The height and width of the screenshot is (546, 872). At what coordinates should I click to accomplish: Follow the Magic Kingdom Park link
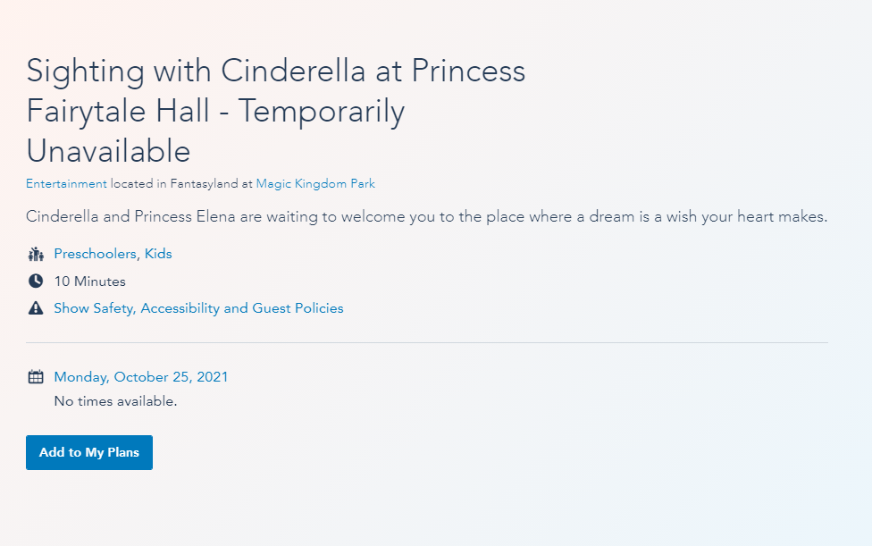click(315, 184)
